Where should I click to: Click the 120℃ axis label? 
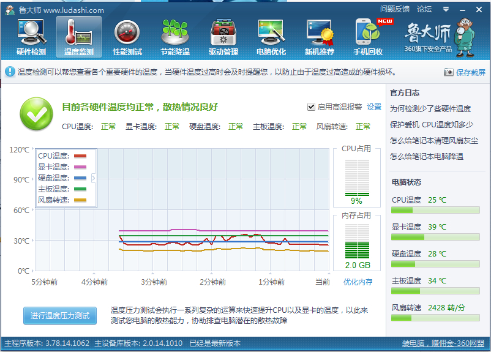click(20, 150)
